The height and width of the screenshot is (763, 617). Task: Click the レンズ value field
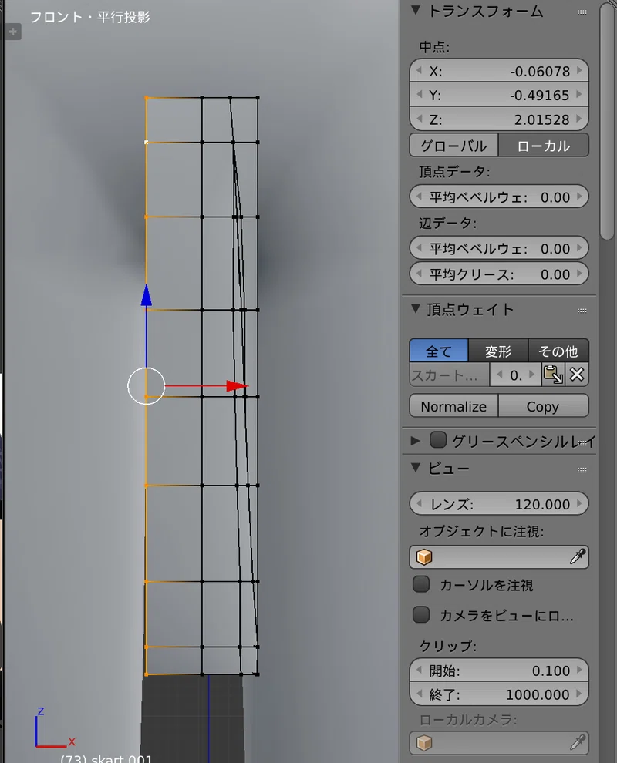coord(499,503)
